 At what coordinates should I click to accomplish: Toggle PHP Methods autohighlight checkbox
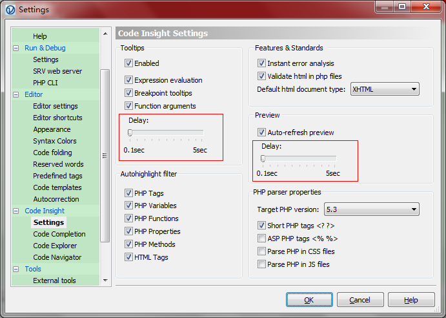(128, 244)
